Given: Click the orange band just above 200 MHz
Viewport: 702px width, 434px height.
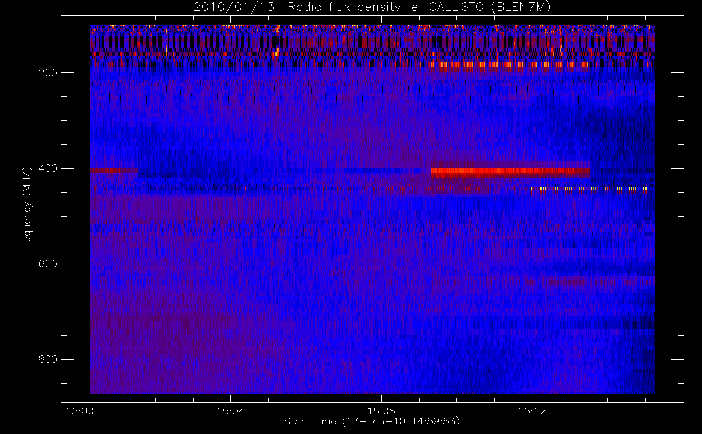Looking at the screenshot, I should coord(508,65).
